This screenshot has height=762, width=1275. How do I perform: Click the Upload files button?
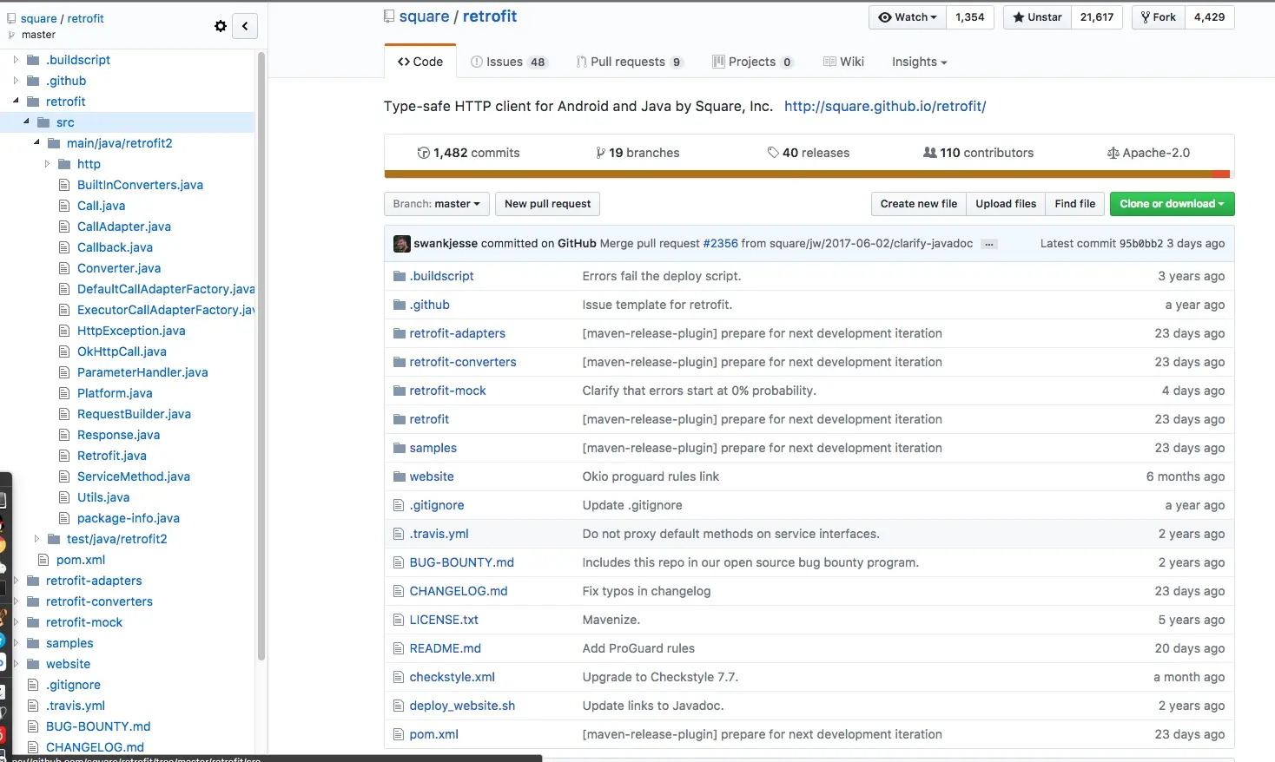(x=1006, y=204)
